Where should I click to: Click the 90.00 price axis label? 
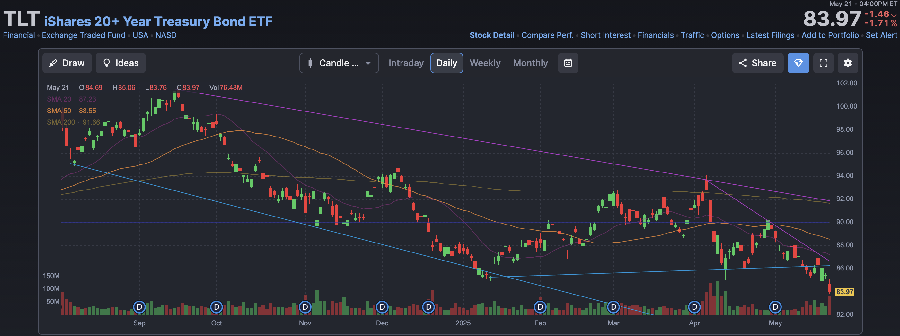[844, 222]
